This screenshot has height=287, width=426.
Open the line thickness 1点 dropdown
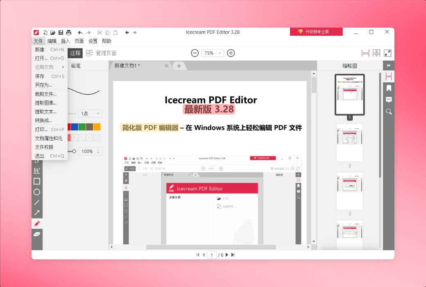pyautogui.click(x=90, y=113)
